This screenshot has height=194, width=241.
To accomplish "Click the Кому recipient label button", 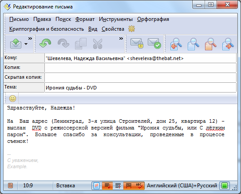I will pyautogui.click(x=24, y=58).
